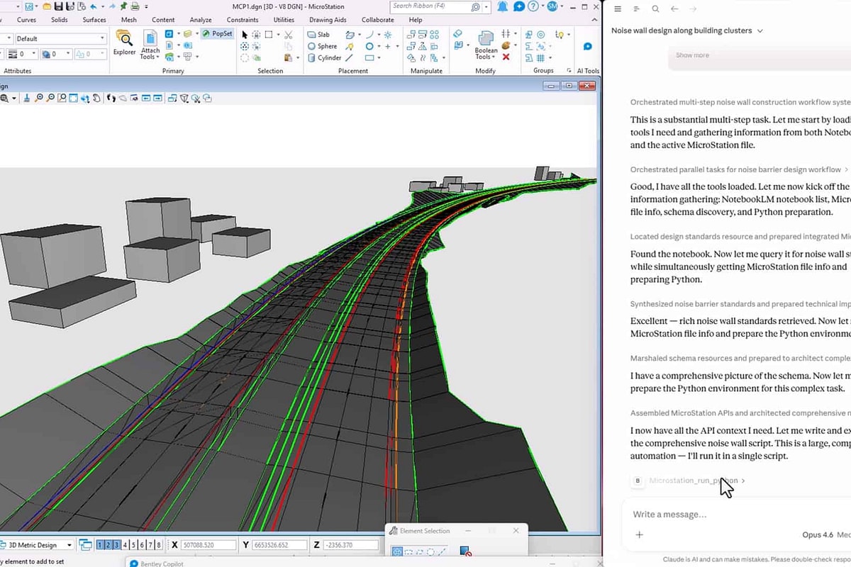851x567 pixels.
Task: Click the red Delete Element X icon
Action: tap(506, 57)
